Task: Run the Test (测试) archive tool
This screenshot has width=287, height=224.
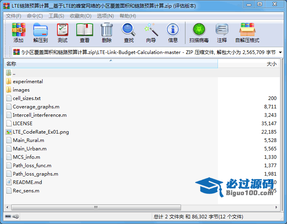Action: [x=63, y=30]
